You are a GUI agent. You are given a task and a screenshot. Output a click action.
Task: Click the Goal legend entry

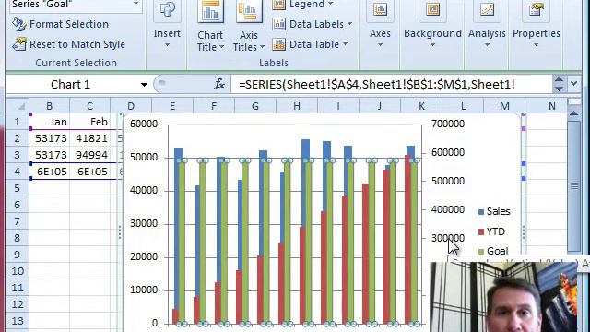click(x=493, y=251)
